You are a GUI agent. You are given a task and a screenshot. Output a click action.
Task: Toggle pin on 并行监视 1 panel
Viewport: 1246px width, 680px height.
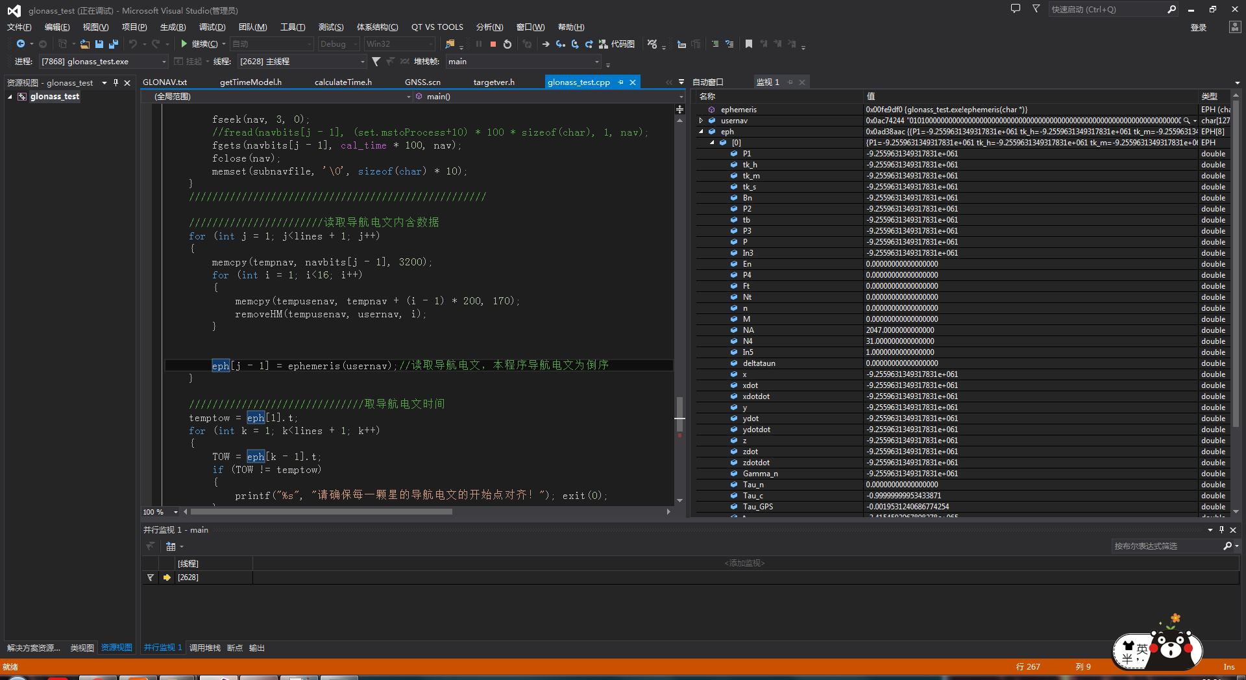click(1221, 530)
